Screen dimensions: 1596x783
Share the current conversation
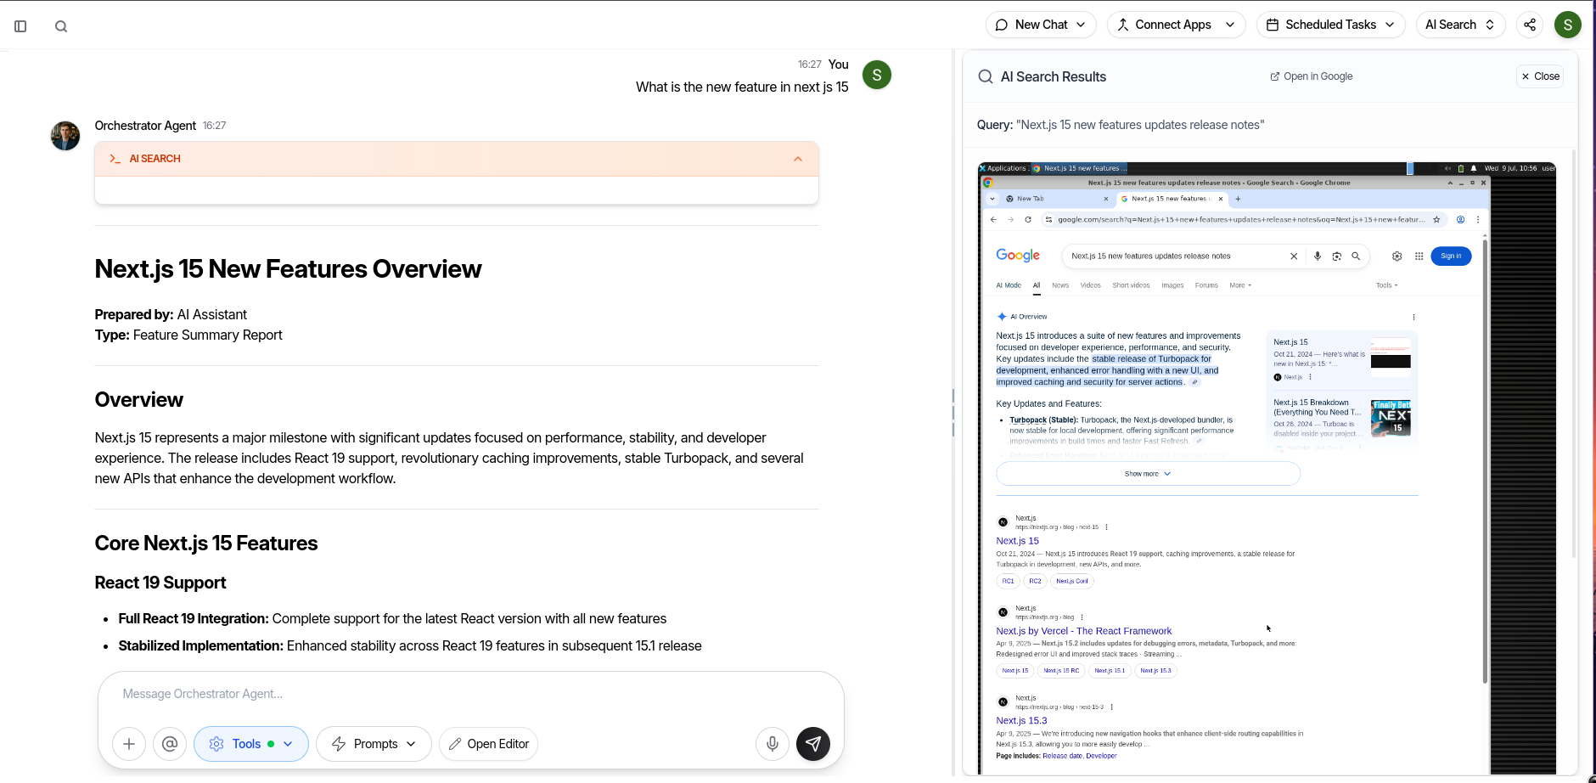[x=1529, y=25]
